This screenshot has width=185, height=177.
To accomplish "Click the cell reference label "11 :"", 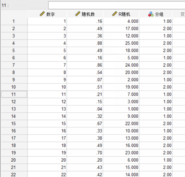I will [5, 5].
